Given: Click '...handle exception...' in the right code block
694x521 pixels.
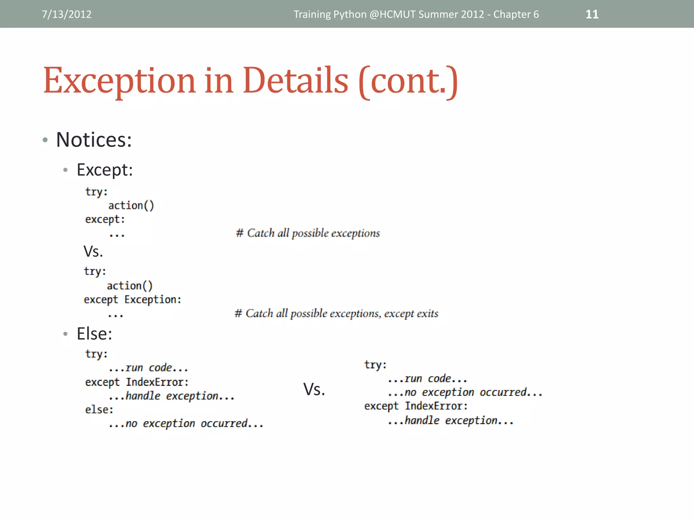Looking at the screenshot, I should click(x=451, y=421).
